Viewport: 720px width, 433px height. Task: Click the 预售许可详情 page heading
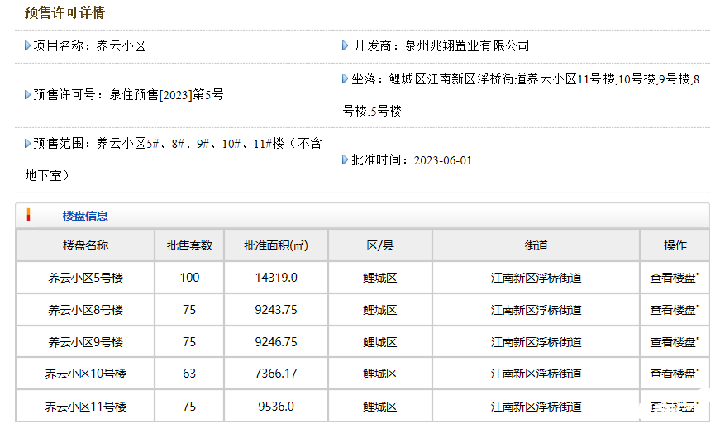tap(64, 13)
